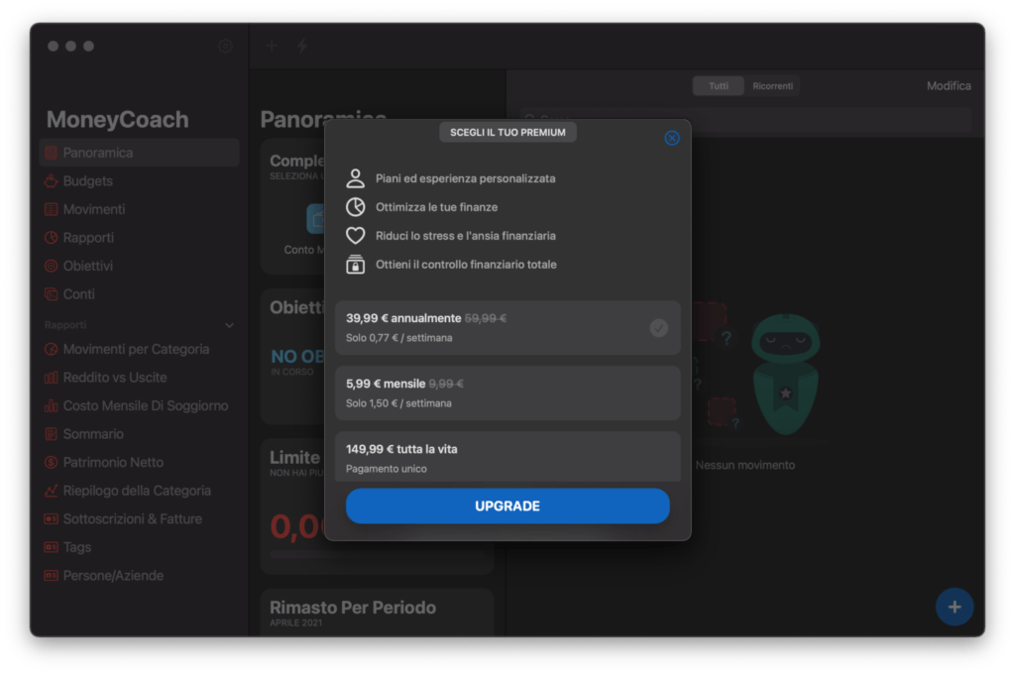Screen dimensions: 1015x674
Task: Open the Persone/Aziende label in sidebar
Action: [x=113, y=576]
